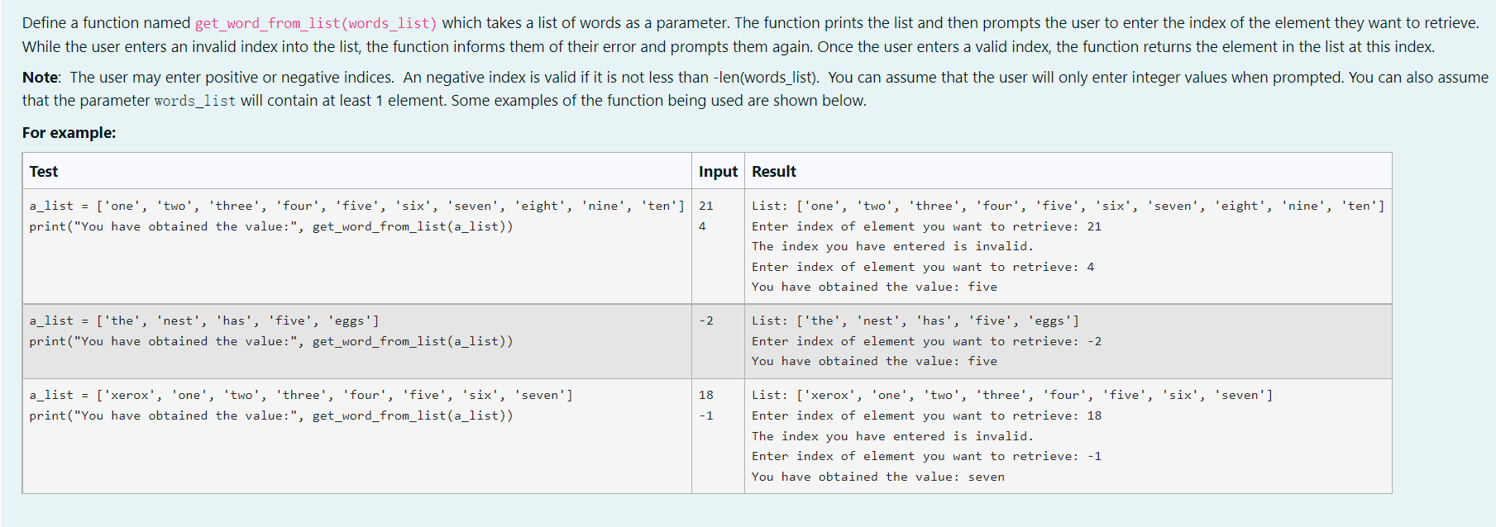The height and width of the screenshot is (527, 1496).
Task: Click result line ending 'retrieve: -1'
Action: (x=926, y=456)
